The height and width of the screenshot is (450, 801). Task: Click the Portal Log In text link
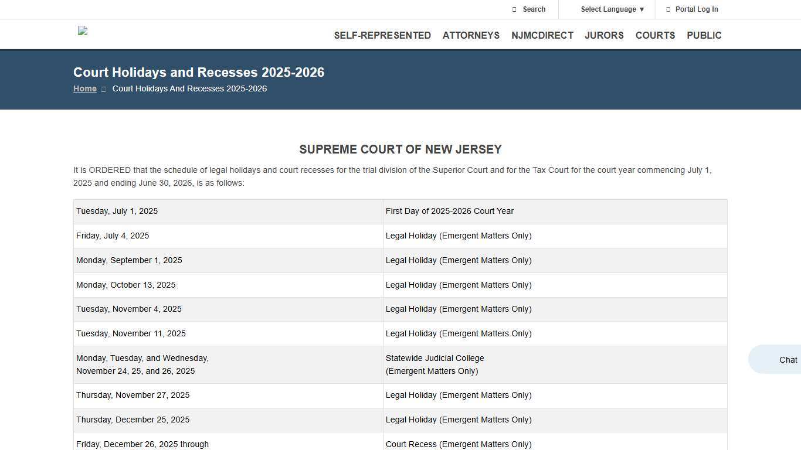[x=697, y=9]
